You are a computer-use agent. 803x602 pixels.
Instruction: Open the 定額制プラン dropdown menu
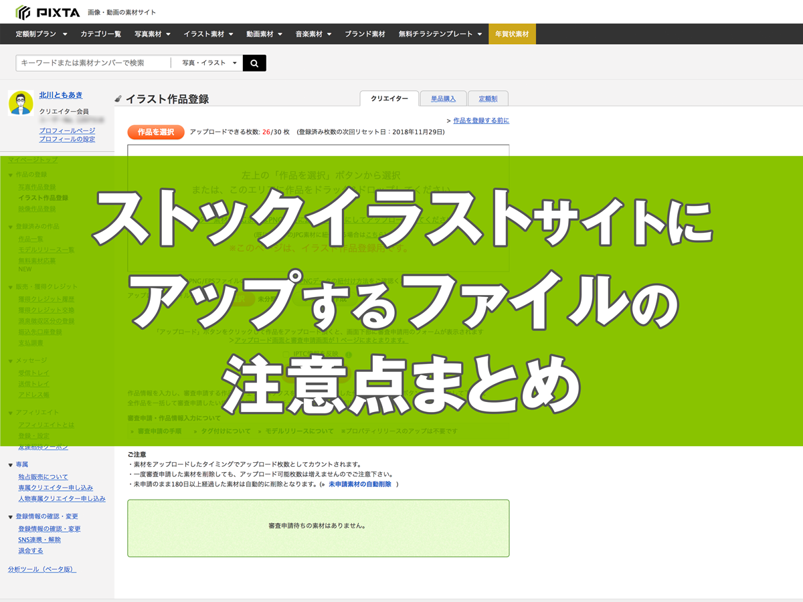click(x=41, y=34)
